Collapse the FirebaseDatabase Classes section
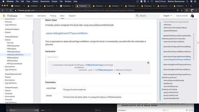Image resolution: width=199 pixels, height=112 pixels. [4, 40]
